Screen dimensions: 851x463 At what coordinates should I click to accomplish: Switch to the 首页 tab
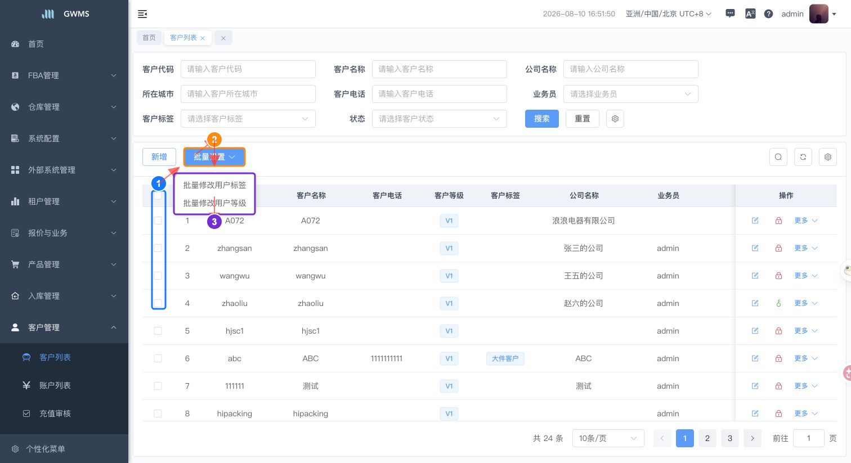click(149, 38)
